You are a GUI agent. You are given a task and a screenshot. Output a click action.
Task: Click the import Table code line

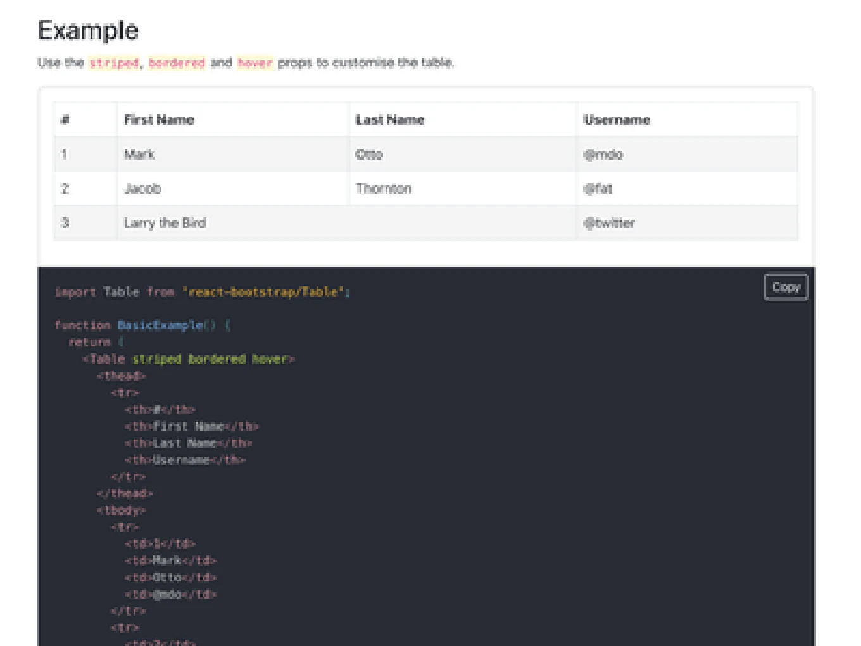(202, 292)
